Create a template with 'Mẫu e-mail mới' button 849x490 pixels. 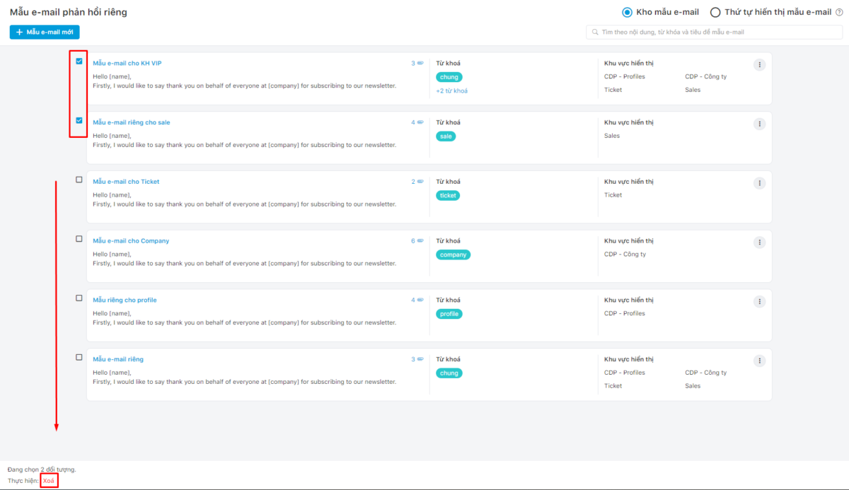(x=44, y=32)
